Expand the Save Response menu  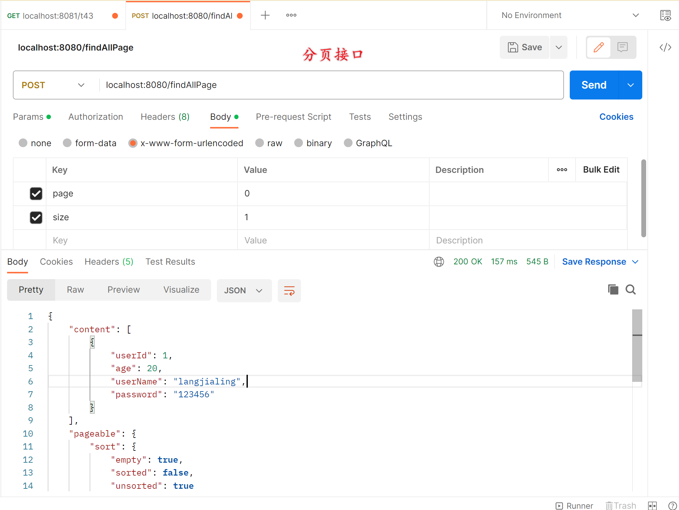point(635,262)
